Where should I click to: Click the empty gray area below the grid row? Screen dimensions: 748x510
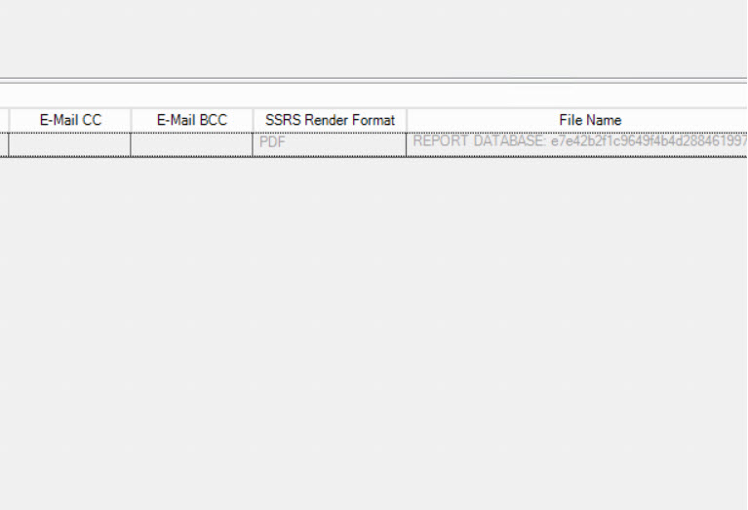(x=374, y=333)
